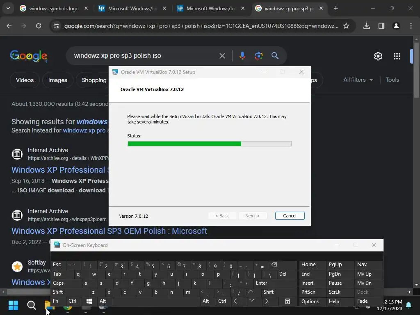Screen dimensions: 420x315
Task: Open the notification bell in system tray
Action: click(x=409, y=305)
